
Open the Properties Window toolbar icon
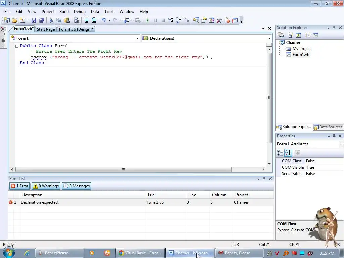click(204, 20)
